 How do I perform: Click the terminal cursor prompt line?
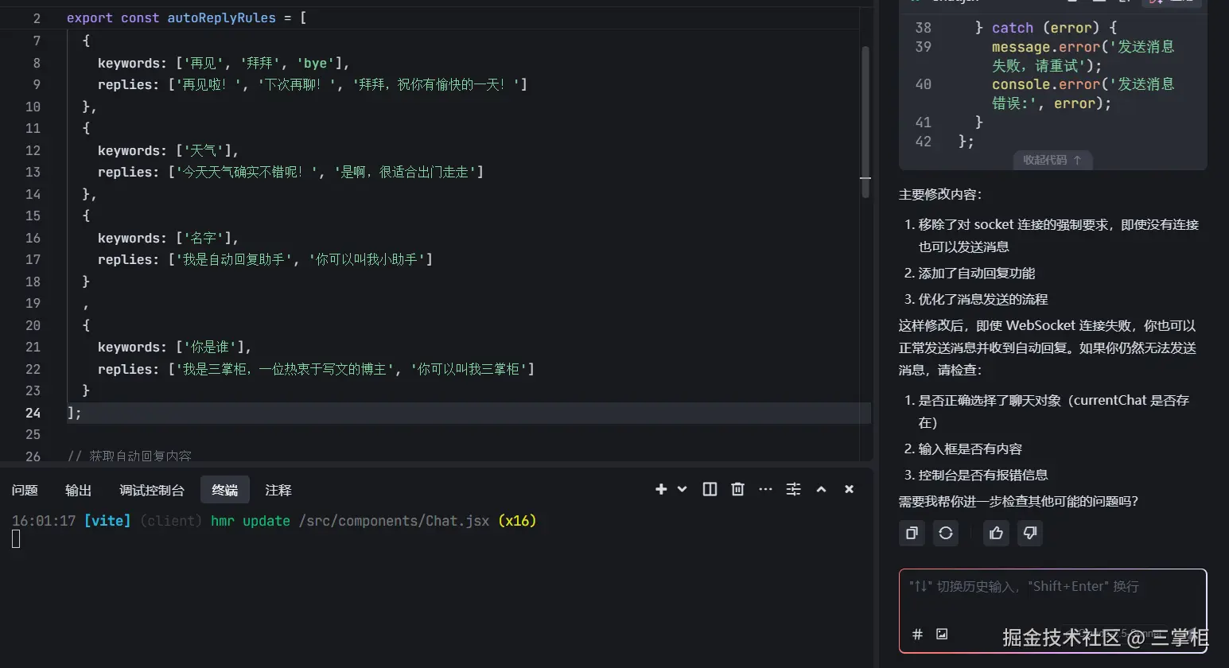coord(16,539)
